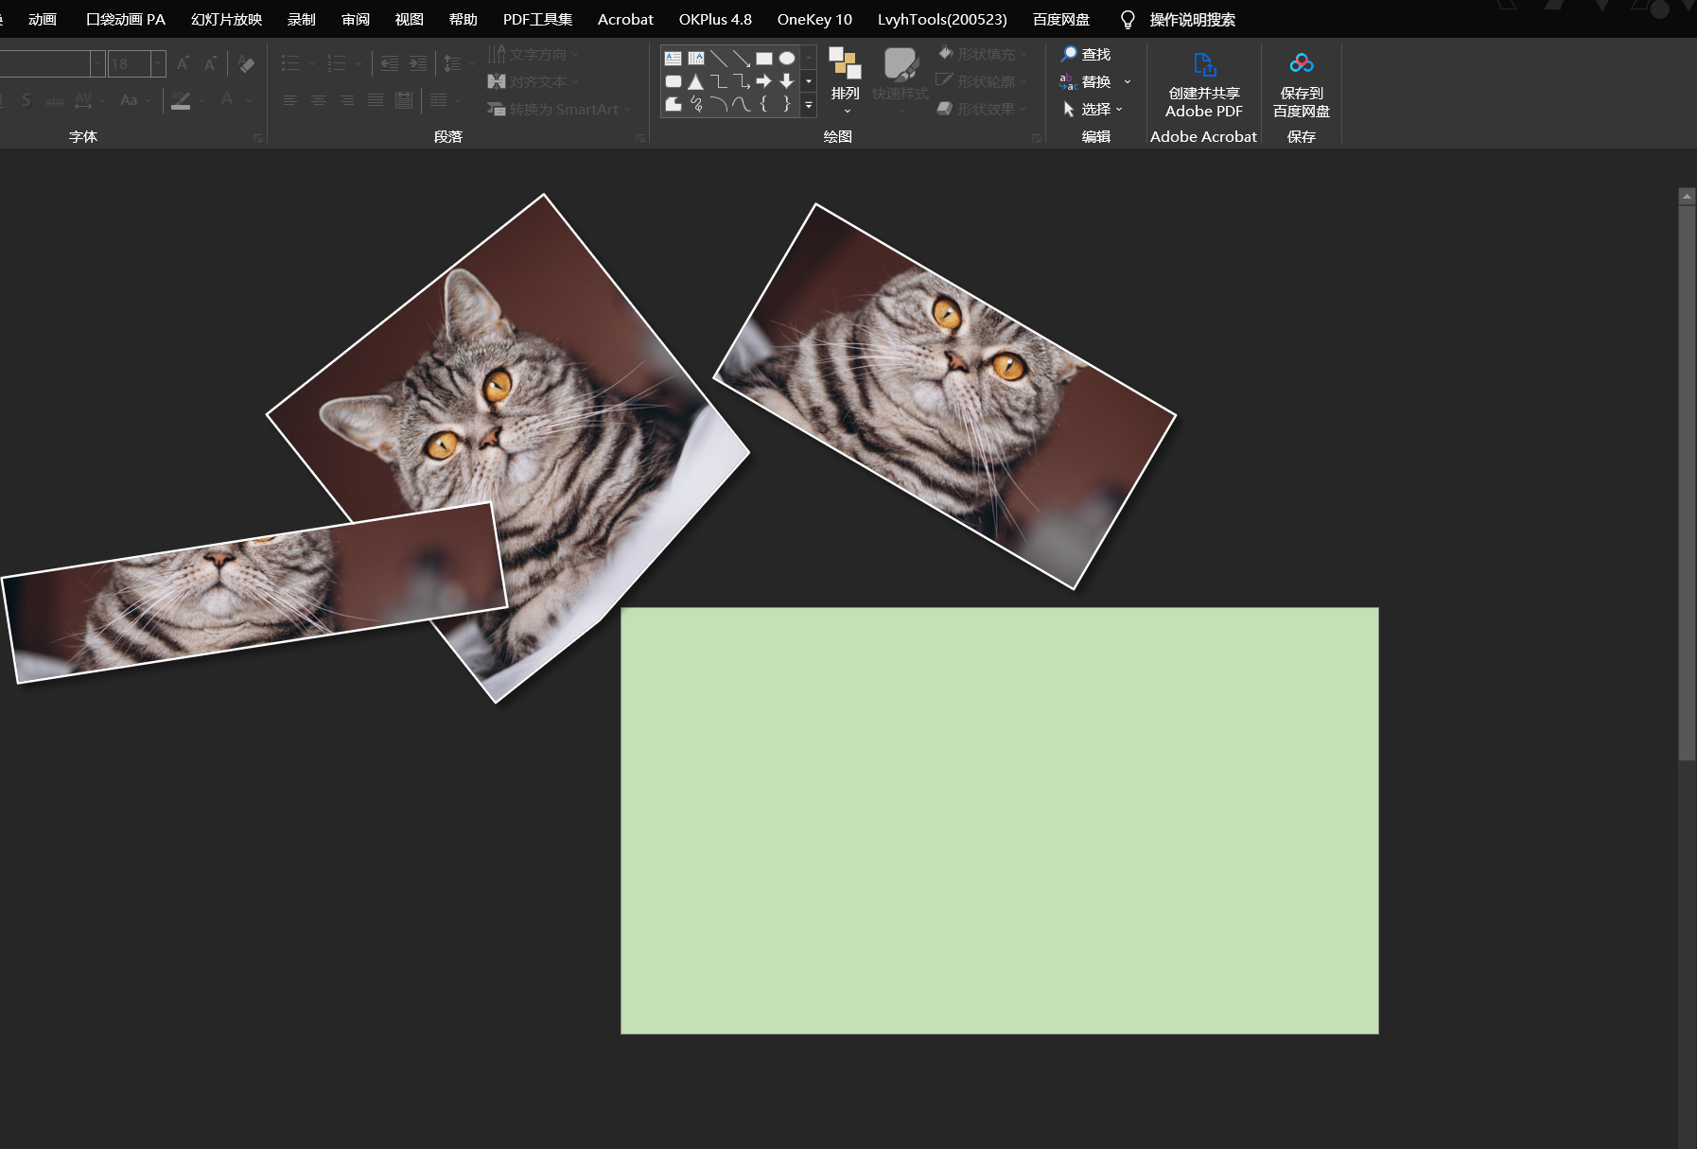The height and width of the screenshot is (1149, 1697).
Task: Click the text highlight color button
Action: click(181, 100)
